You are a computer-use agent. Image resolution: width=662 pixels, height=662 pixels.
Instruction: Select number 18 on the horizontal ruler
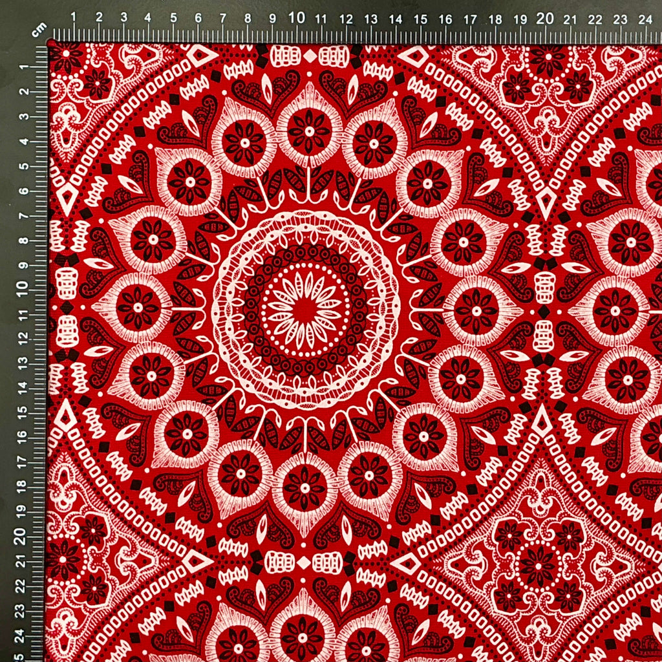pos(495,19)
